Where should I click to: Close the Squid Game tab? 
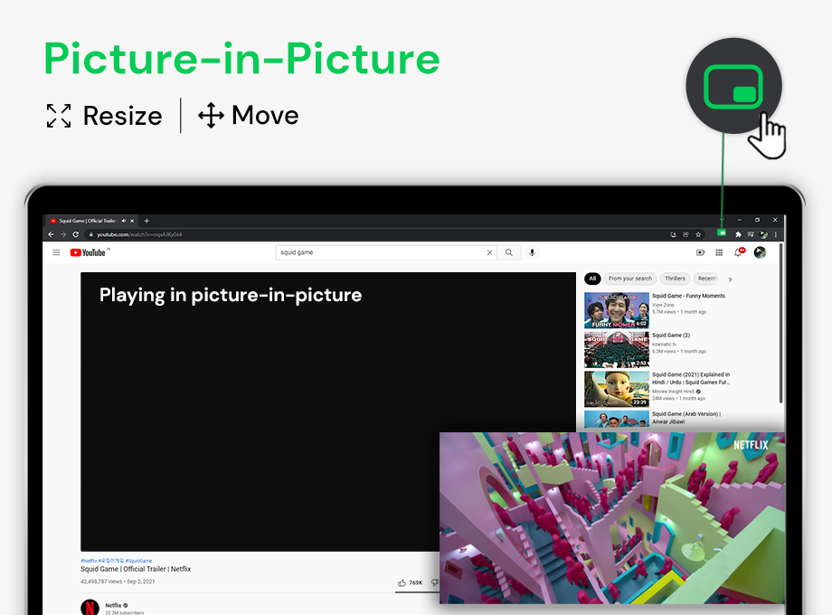(x=132, y=221)
